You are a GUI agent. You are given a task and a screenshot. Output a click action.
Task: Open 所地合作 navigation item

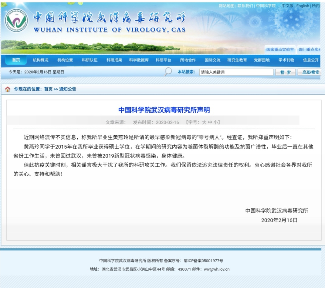188,60
